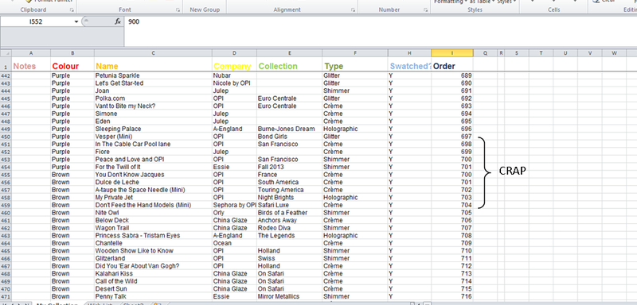
Task: Select the highlighted column I header
Action: point(452,53)
